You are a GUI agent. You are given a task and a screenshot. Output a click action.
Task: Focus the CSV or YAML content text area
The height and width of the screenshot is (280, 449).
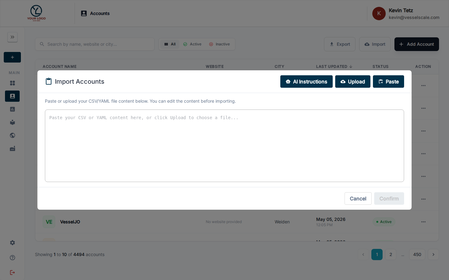pyautogui.click(x=224, y=146)
